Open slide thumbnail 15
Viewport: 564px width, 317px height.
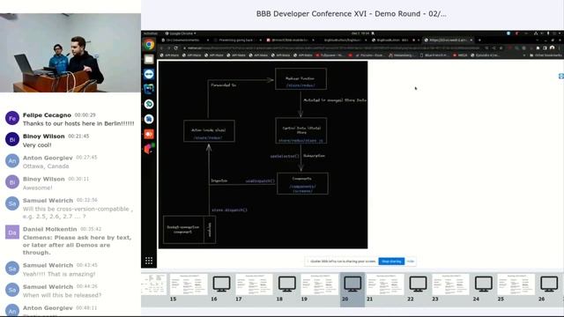pos(189,284)
